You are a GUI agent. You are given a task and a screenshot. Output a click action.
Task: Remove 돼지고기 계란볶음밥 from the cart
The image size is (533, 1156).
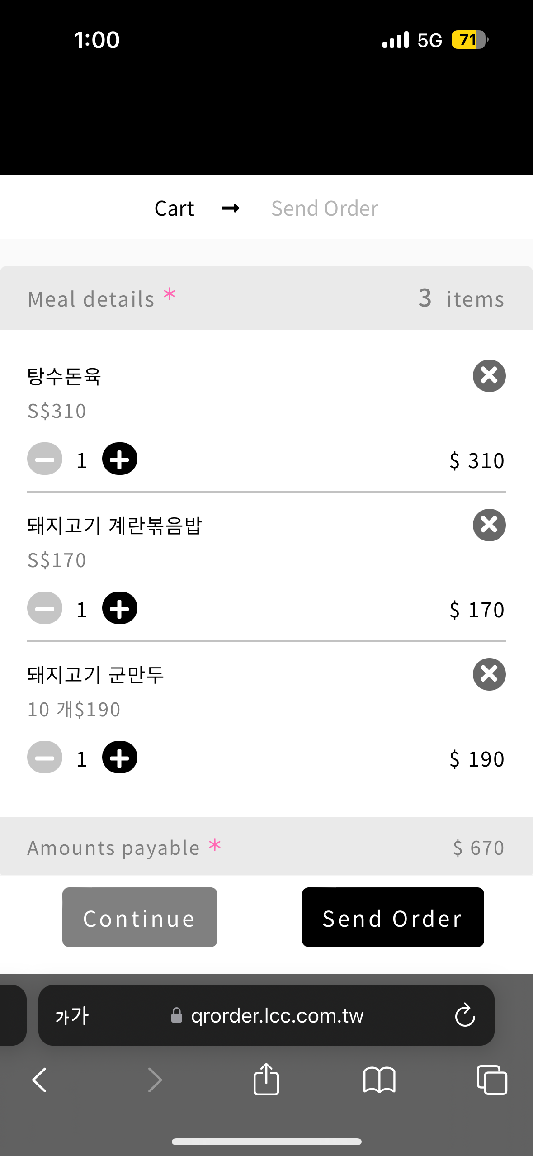click(x=489, y=525)
